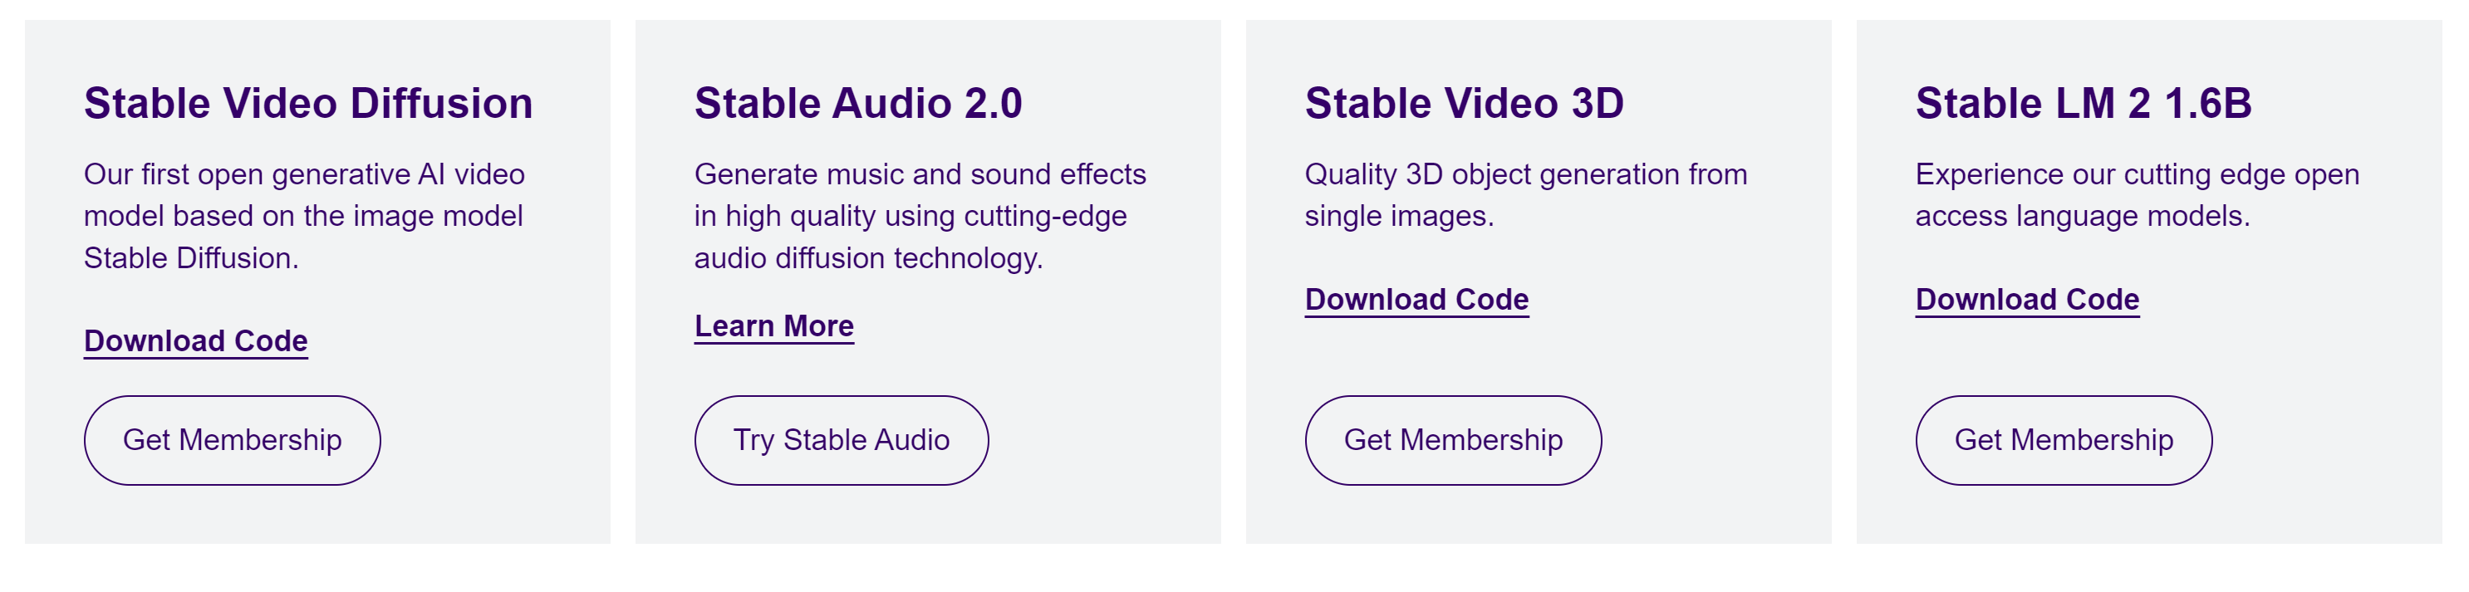
Task: Click the Stable Audio 2.0 heading
Action: click(858, 104)
